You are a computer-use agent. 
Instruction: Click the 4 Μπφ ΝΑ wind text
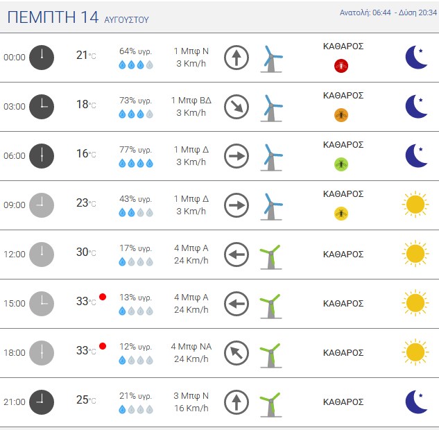(191, 347)
